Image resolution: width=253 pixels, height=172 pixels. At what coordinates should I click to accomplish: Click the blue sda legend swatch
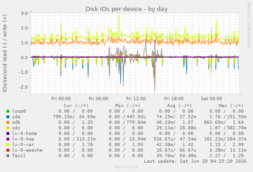point(8,117)
